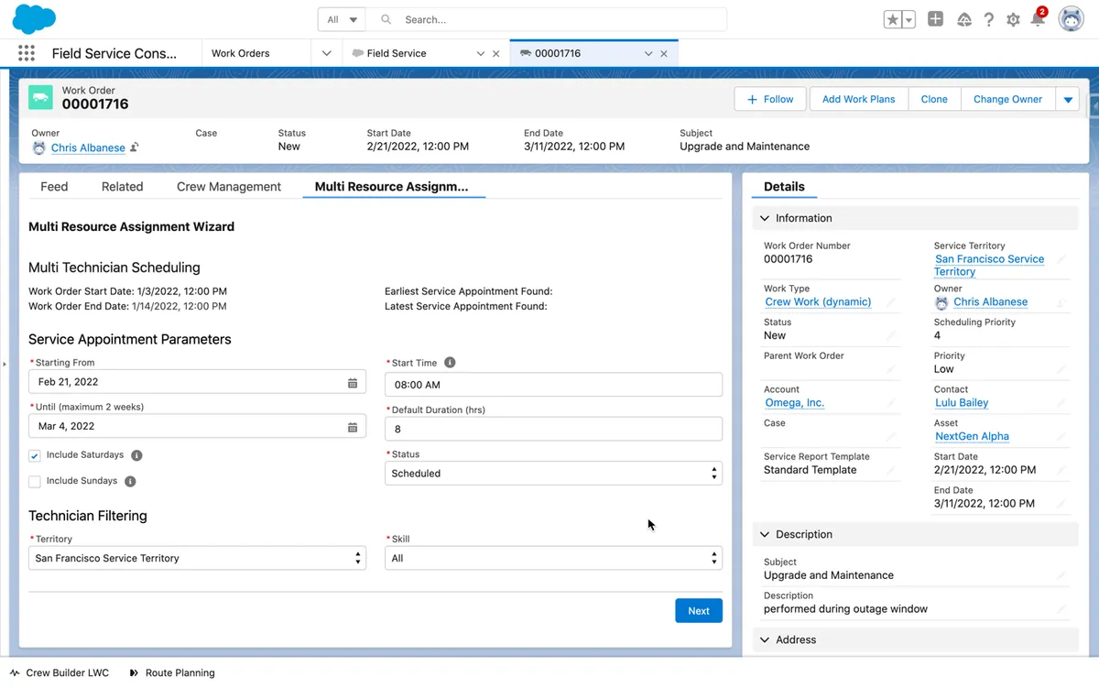Click the Clone button
The width and height of the screenshot is (1099, 688).
(934, 99)
